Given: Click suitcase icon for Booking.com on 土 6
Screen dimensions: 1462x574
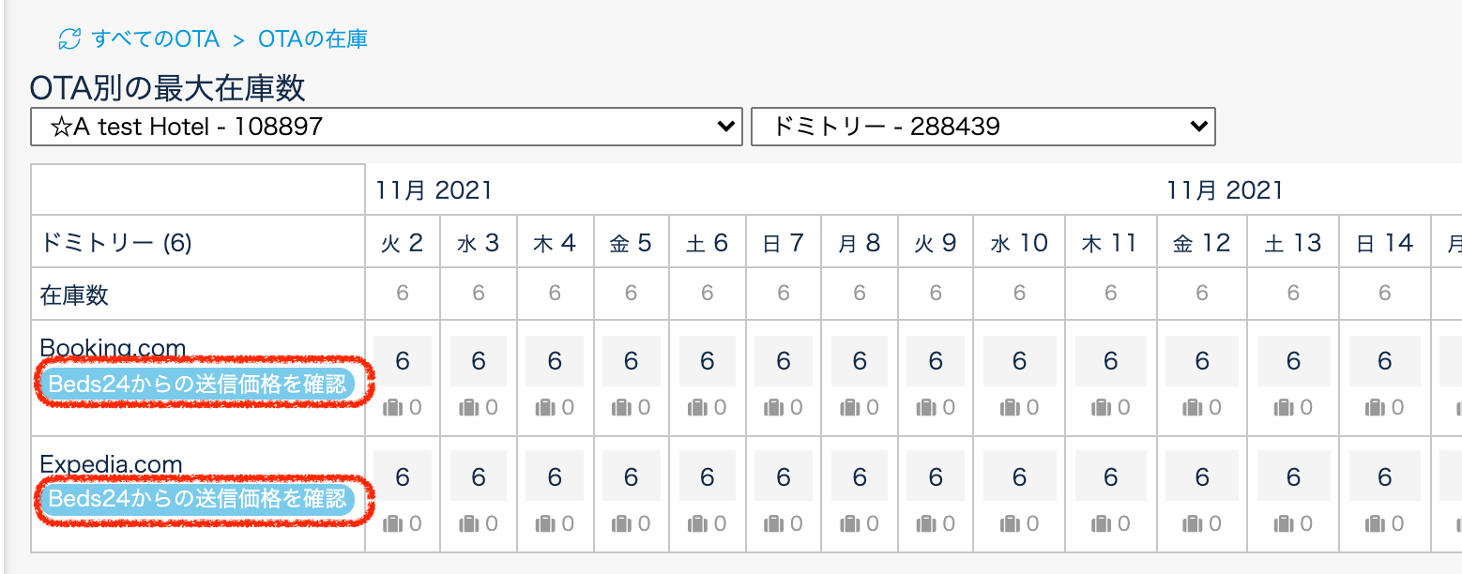Looking at the screenshot, I should coord(696,408).
